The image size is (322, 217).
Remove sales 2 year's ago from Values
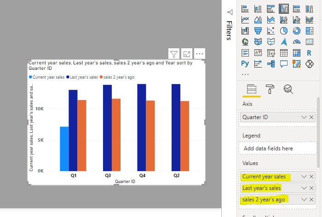tap(311, 200)
